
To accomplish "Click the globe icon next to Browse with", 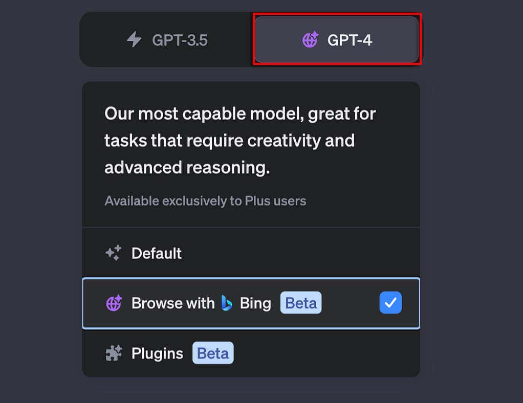I will (113, 303).
